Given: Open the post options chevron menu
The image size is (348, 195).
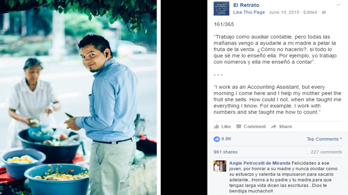Looking at the screenshot, I should click(338, 5).
